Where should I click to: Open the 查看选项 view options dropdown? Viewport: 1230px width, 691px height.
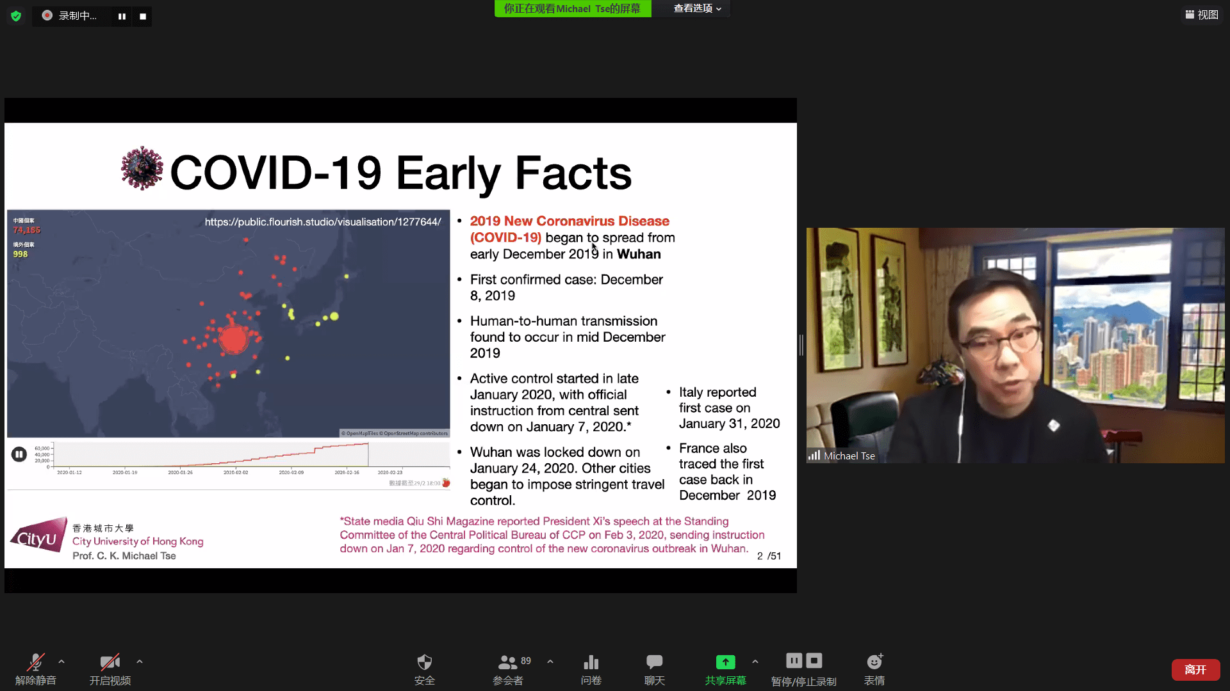point(697,8)
